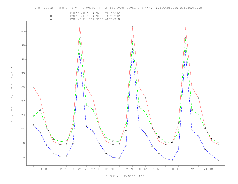This screenshot has height=184, width=238.
Task: Click x-axis forecast hour label 39
Action: [x=119, y=169]
